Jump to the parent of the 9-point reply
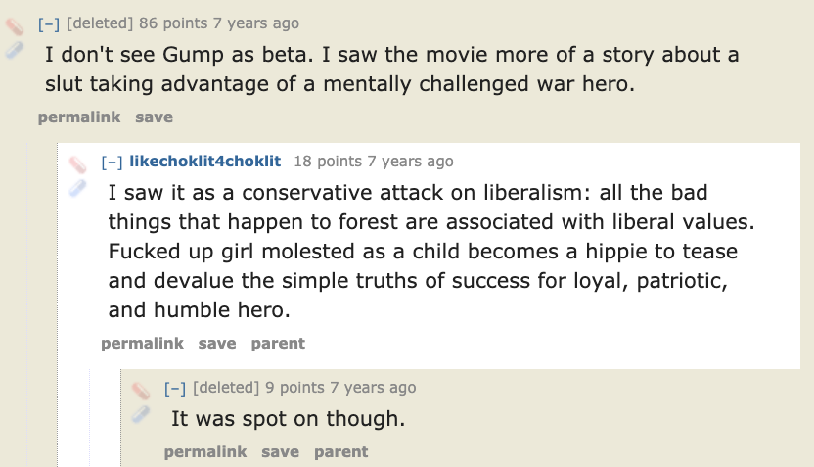The width and height of the screenshot is (814, 467). click(341, 452)
